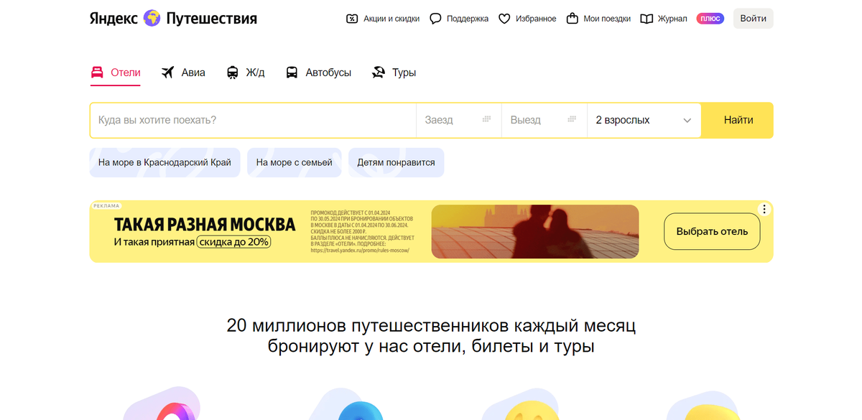Select the Отели tab
Screen dimensions: 862x420
click(116, 73)
